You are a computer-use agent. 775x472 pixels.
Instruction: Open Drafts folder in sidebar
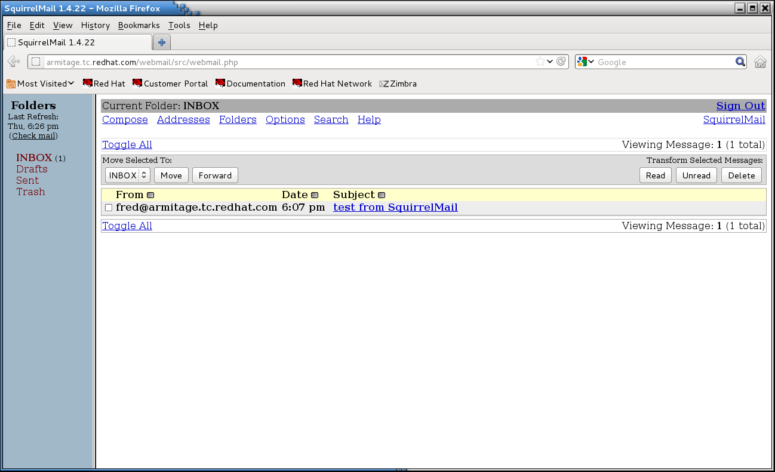click(x=32, y=169)
